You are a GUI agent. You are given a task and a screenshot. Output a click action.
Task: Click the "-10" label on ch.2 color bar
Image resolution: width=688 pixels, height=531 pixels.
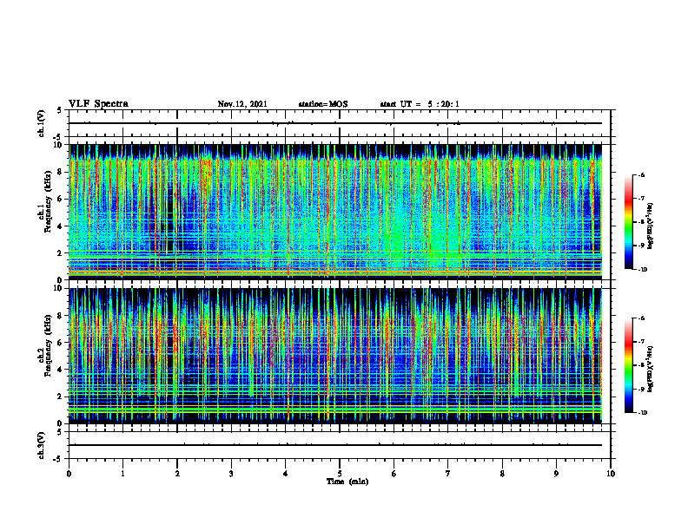coord(642,412)
